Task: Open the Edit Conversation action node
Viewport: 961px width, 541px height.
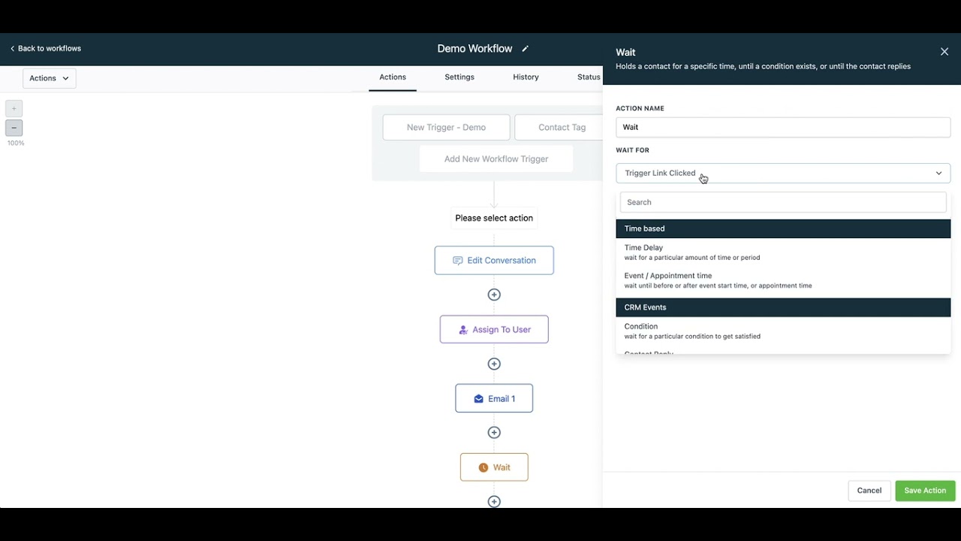Action: point(494,260)
